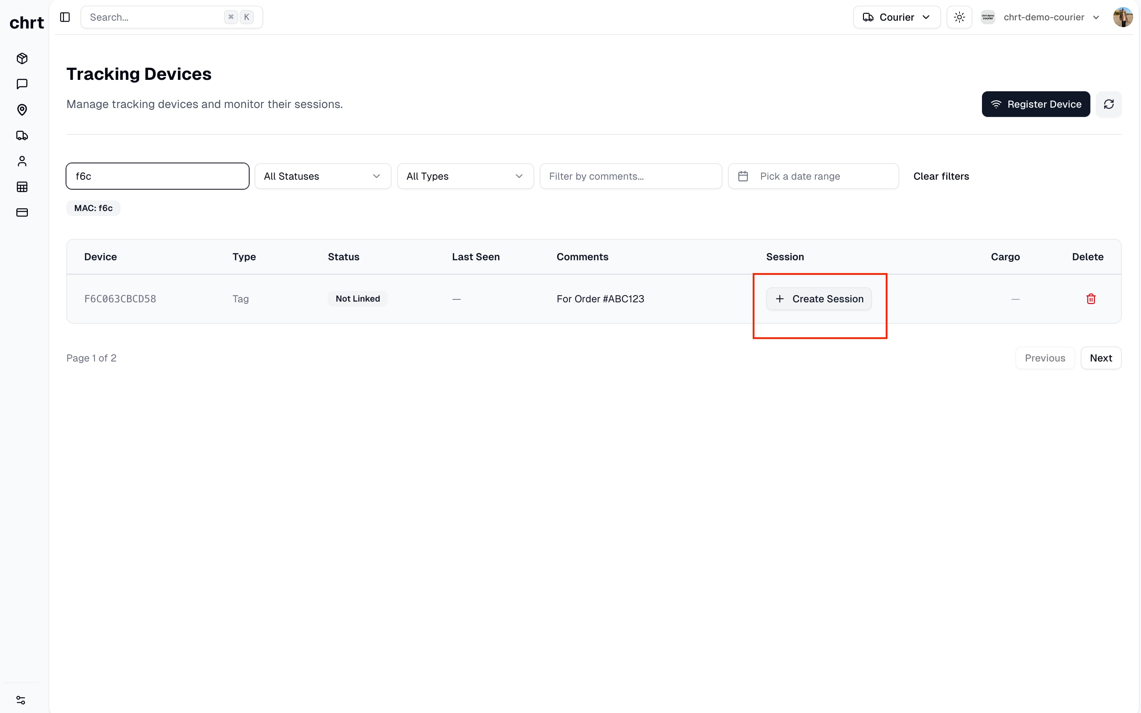Open the Courier mode dropdown
This screenshot has width=1141, height=713.
896,17
